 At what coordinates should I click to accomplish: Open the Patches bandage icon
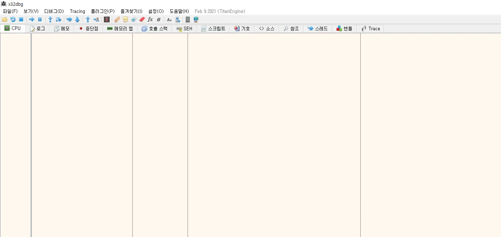117,19
